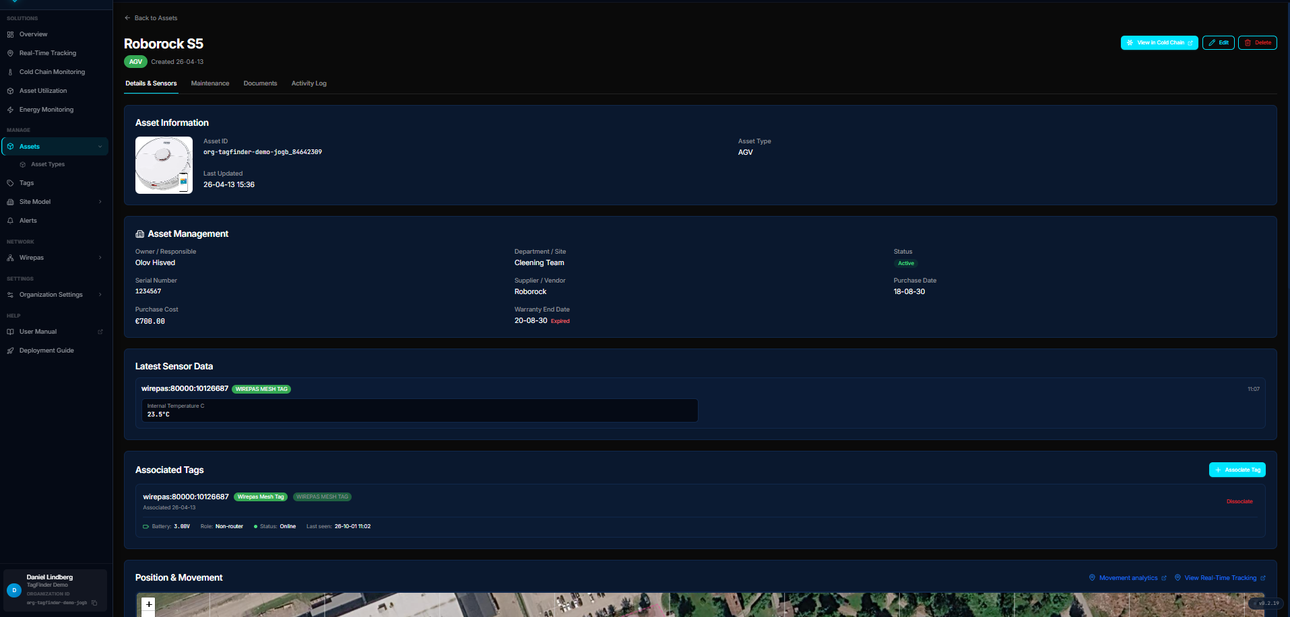Collapse the Assets menu chevron
This screenshot has height=617, width=1290.
(x=100, y=147)
